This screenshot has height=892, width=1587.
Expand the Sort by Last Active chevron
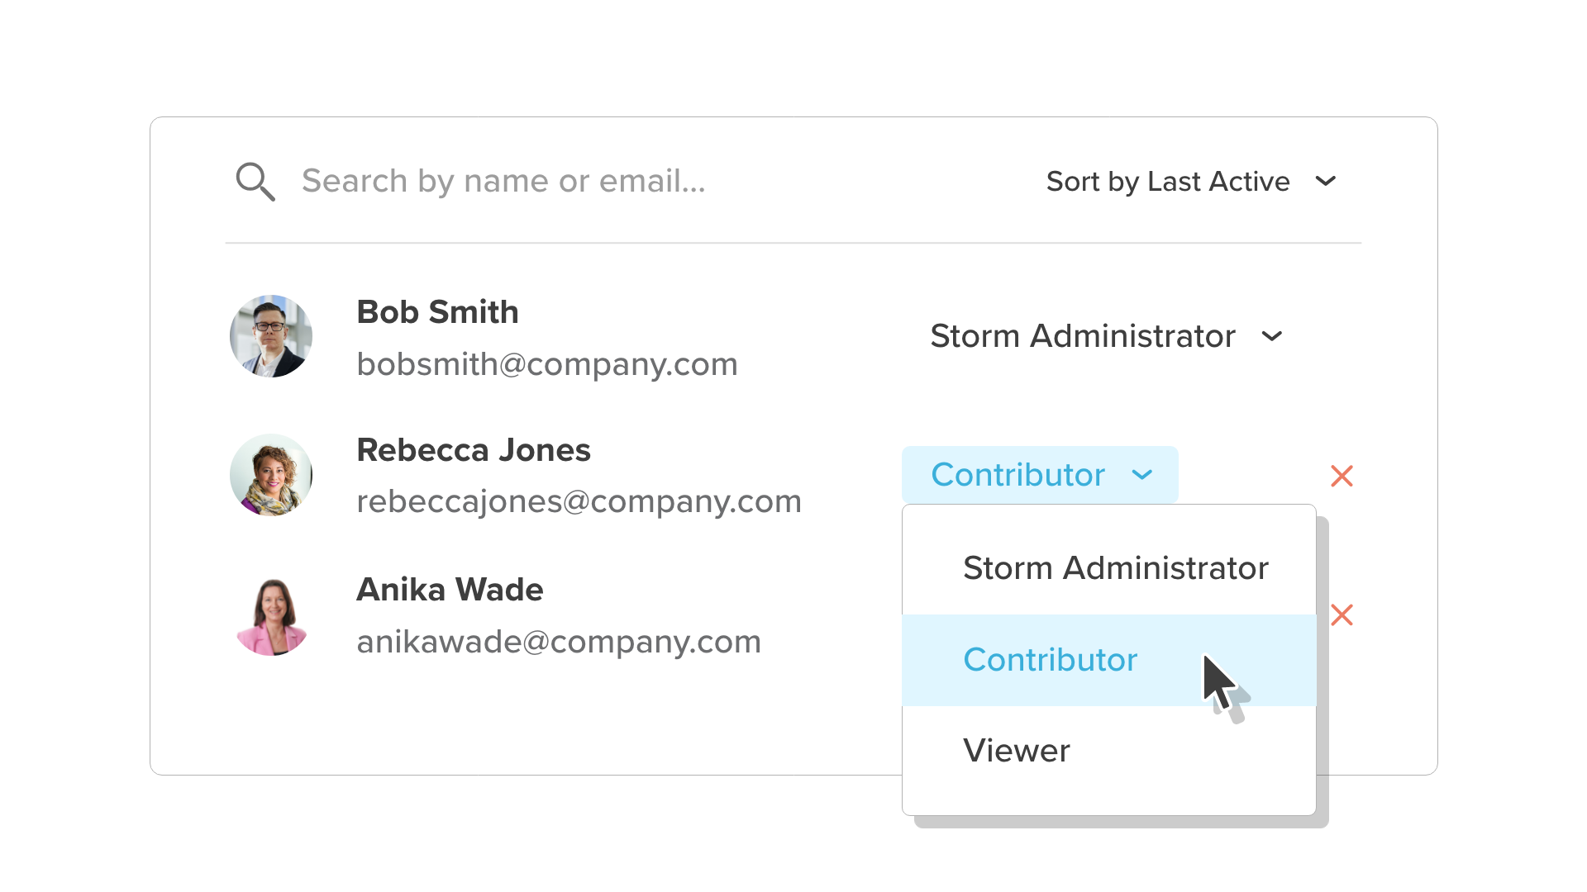pos(1326,181)
